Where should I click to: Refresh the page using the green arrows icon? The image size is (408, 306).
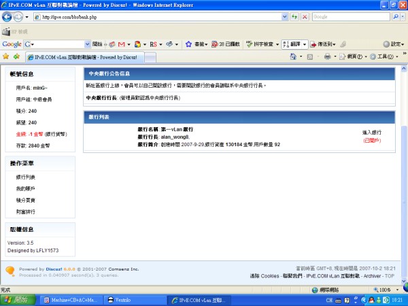pos(294,17)
